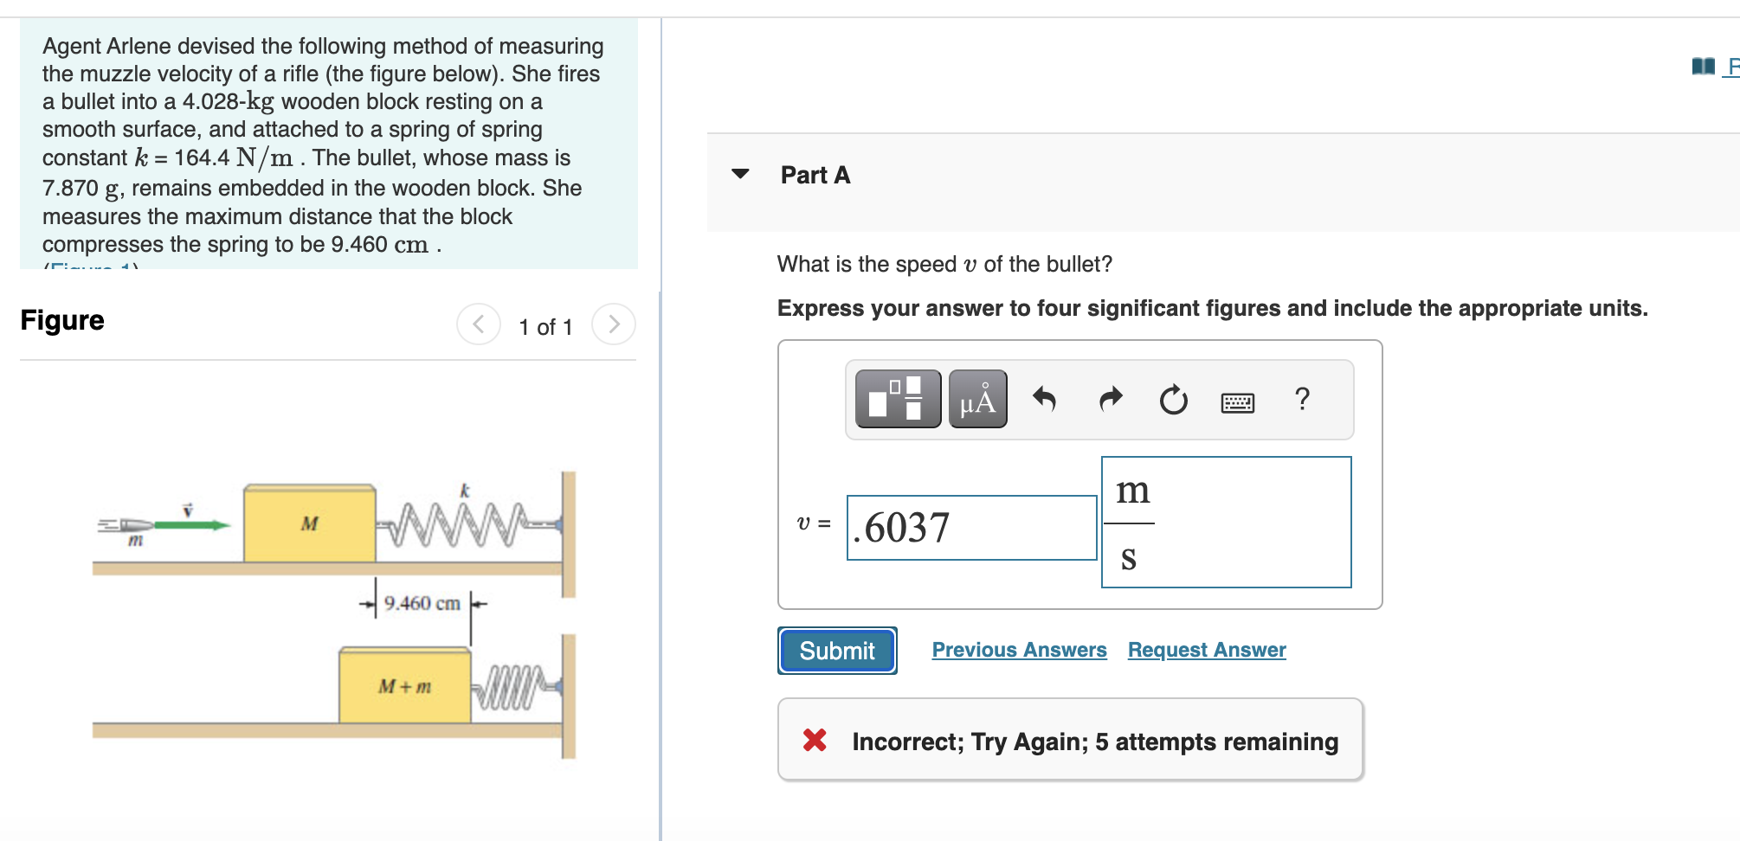Click the open-book eText icon top right
1740x841 pixels.
(x=1704, y=65)
